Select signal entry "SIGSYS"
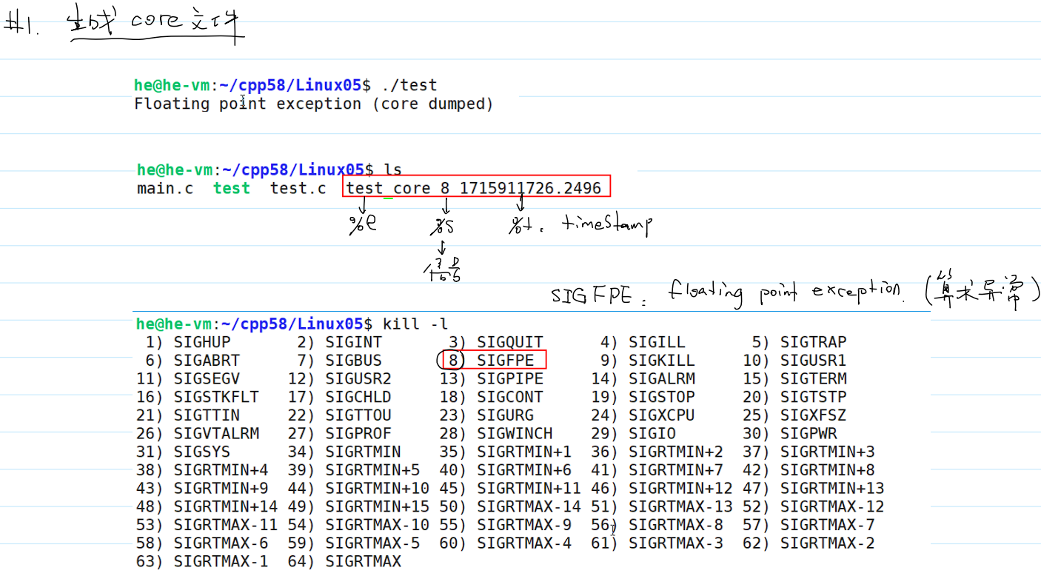Image resolution: width=1041 pixels, height=579 pixels. tap(202, 452)
